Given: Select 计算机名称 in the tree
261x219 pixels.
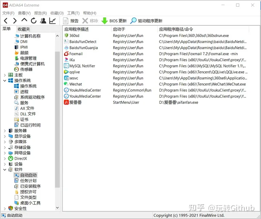Looking at the screenshot, I should point(28,36).
